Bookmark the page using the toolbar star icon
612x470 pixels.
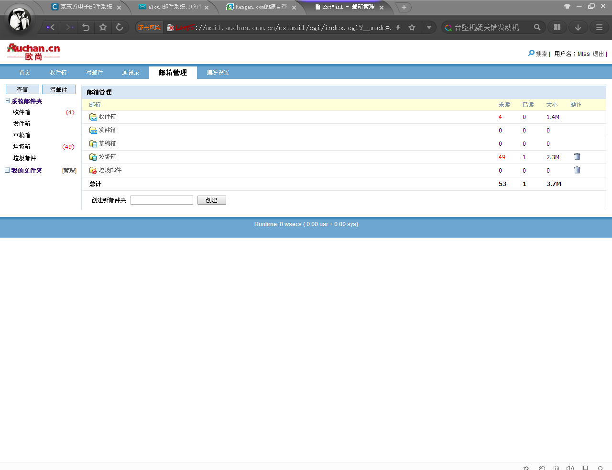click(x=103, y=27)
